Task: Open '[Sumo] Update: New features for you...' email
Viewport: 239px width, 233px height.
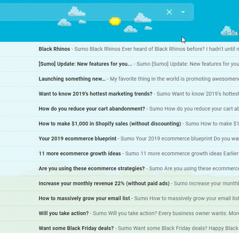Action: tap(85, 64)
